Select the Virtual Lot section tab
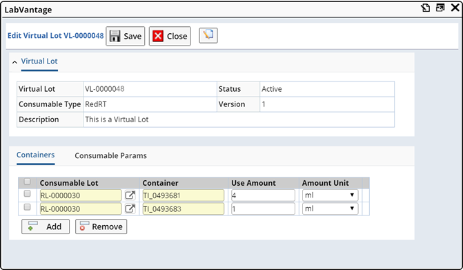The image size is (463, 270). (x=39, y=61)
